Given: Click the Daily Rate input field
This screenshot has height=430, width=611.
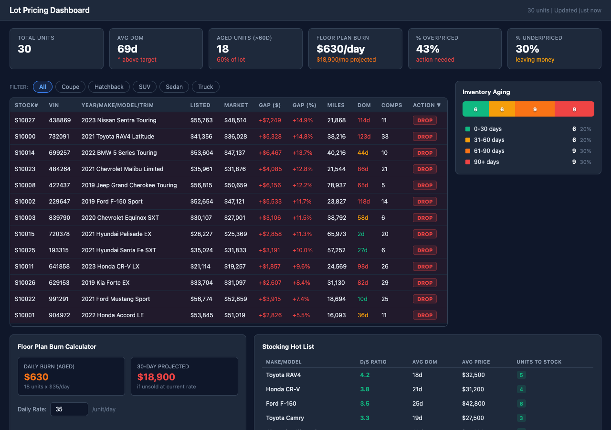Looking at the screenshot, I should (69, 409).
